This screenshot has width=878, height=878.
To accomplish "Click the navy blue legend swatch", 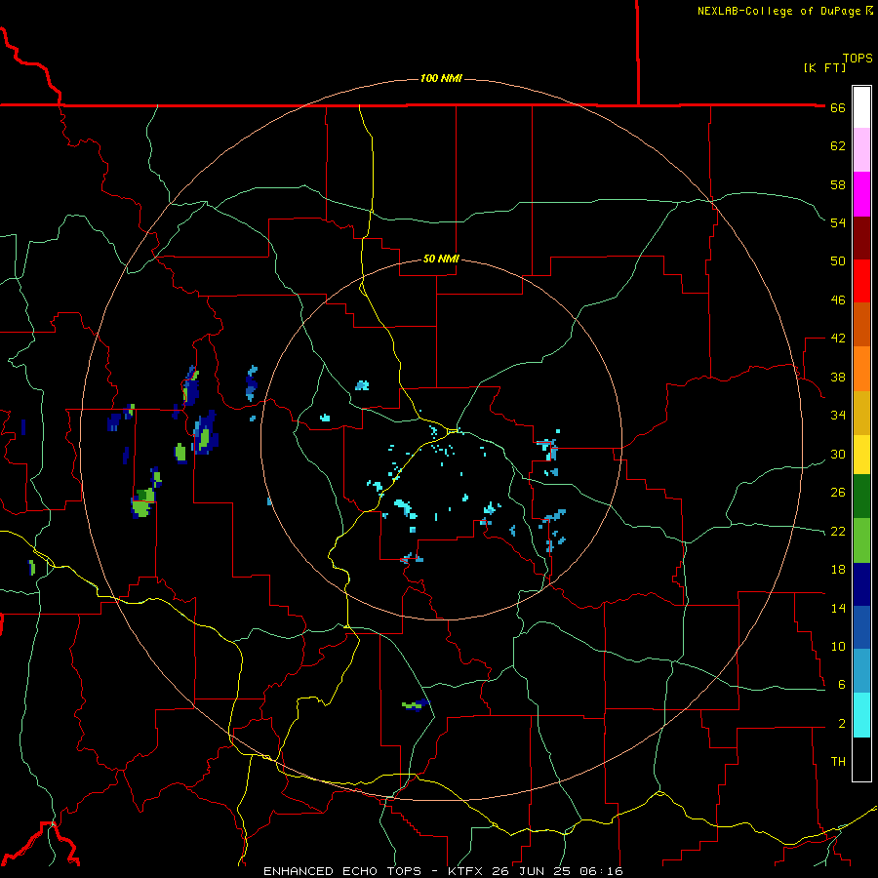I will 861,584.
